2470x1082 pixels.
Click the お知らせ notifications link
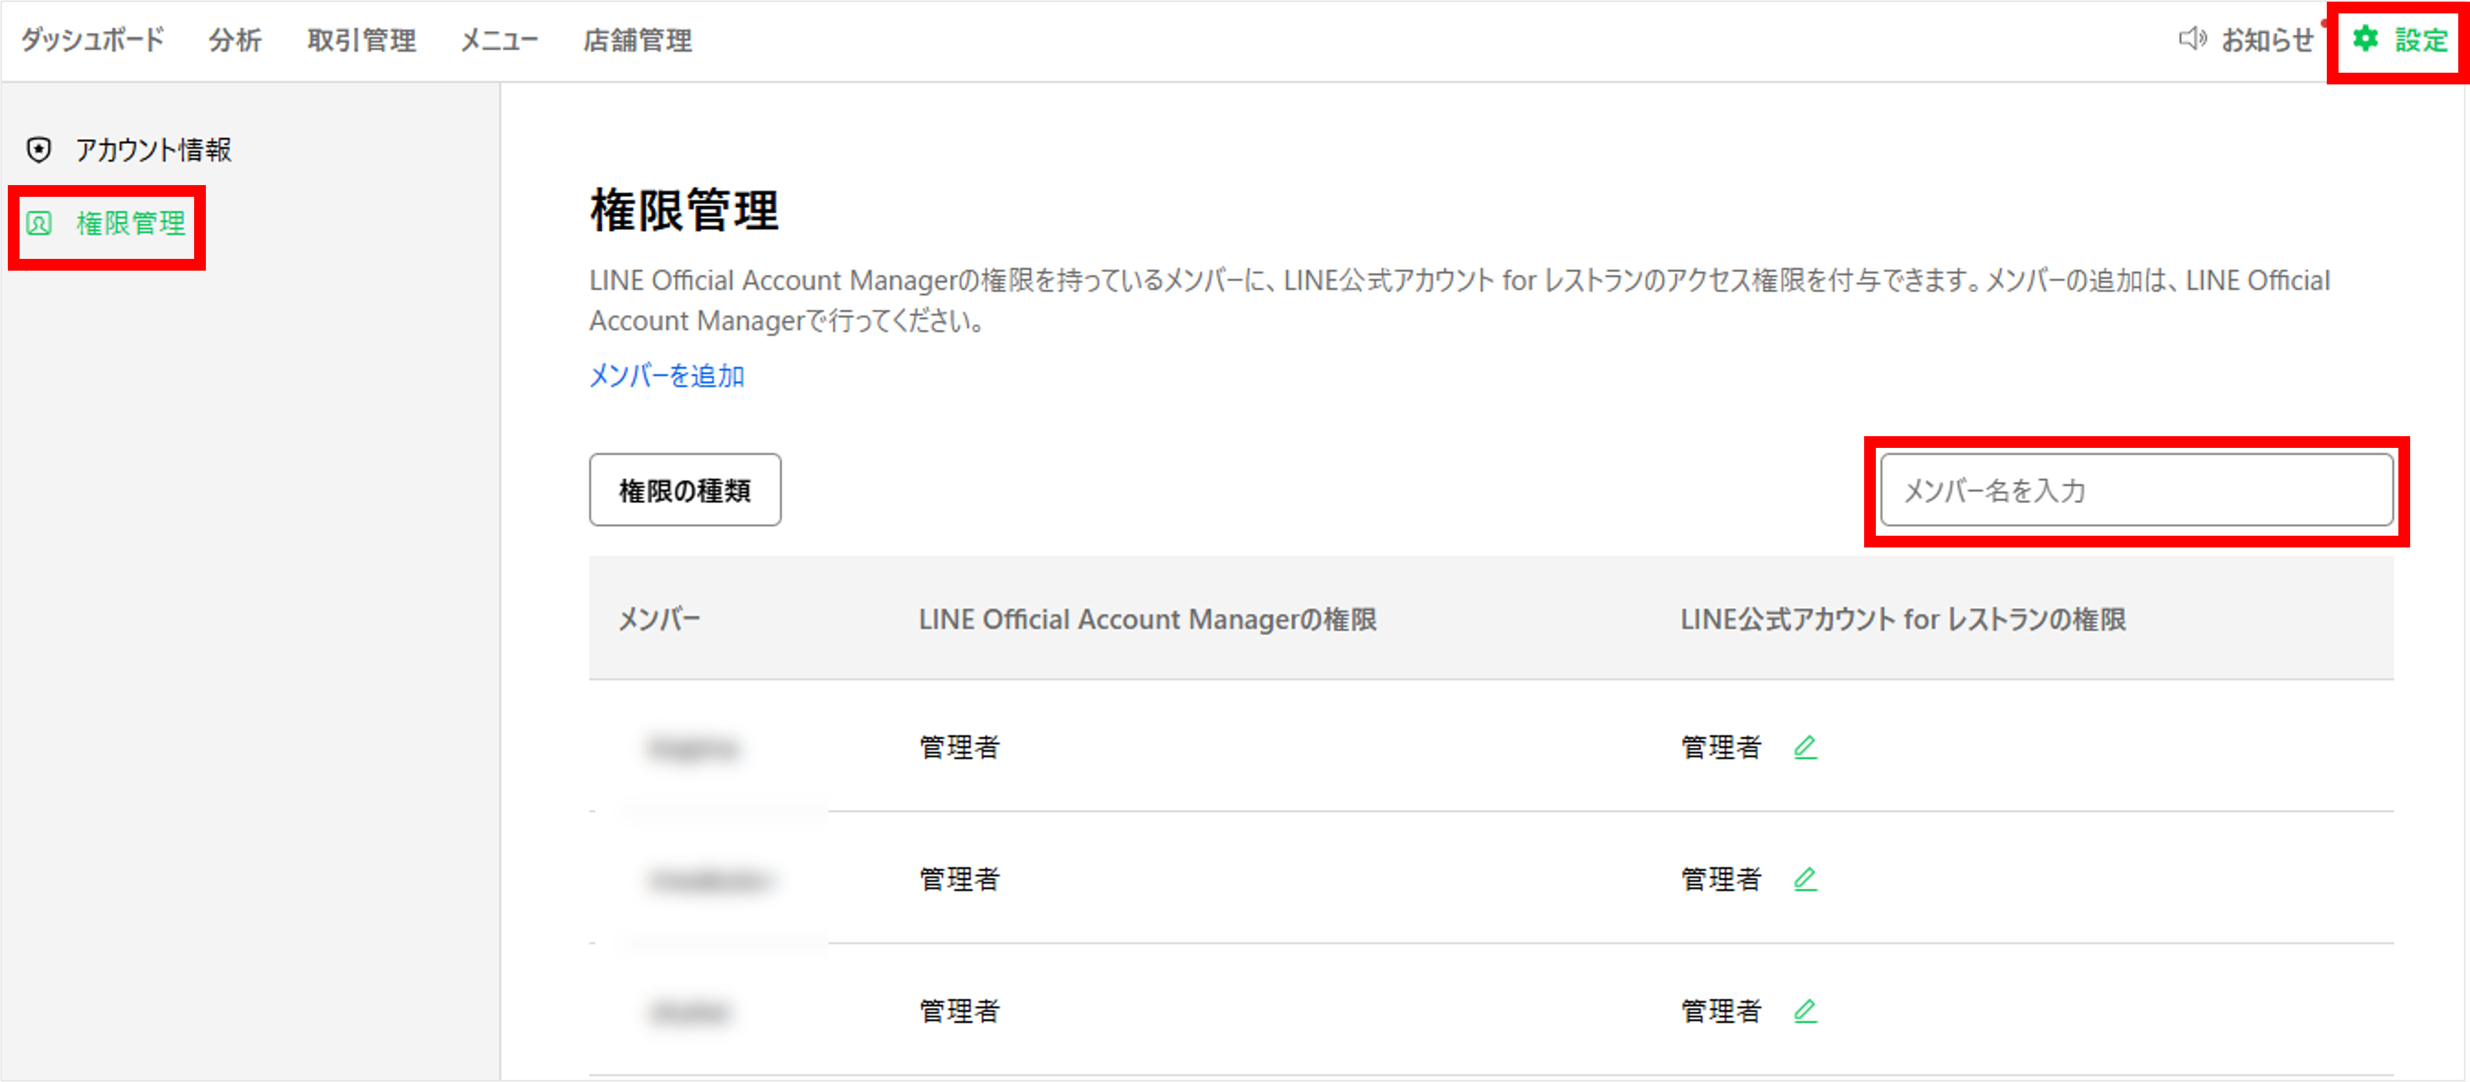(2267, 39)
